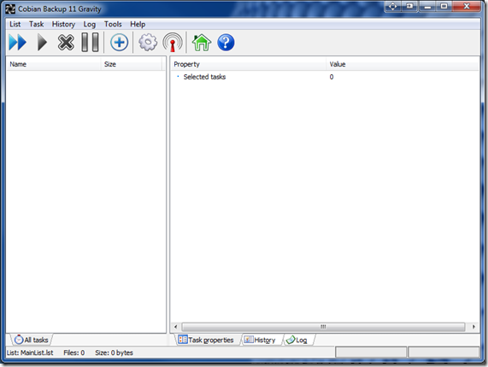Click the Value column header
Viewport: 488px width, 367px height.
[x=402, y=64]
